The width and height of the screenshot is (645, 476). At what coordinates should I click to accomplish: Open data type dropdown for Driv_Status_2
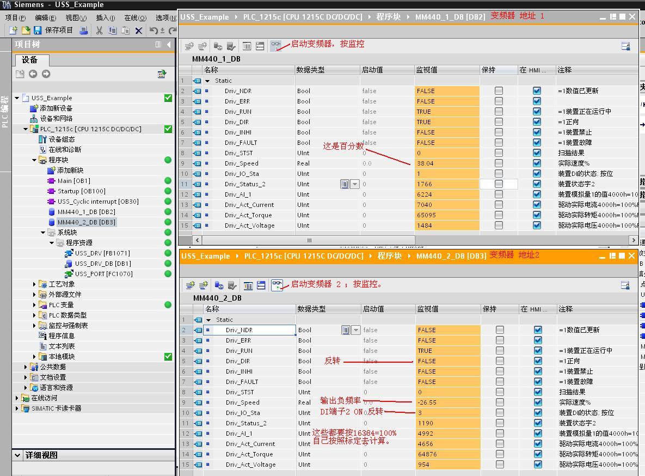point(354,184)
